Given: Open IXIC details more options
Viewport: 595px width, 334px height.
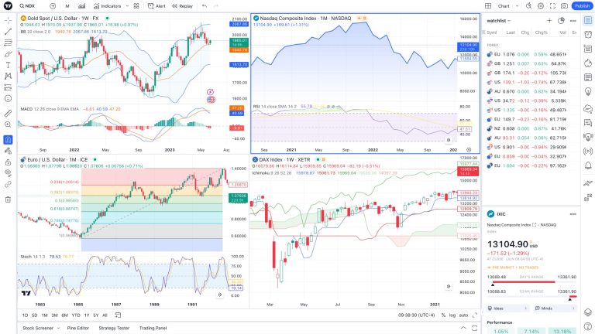Looking at the screenshot, I should click(x=573, y=214).
